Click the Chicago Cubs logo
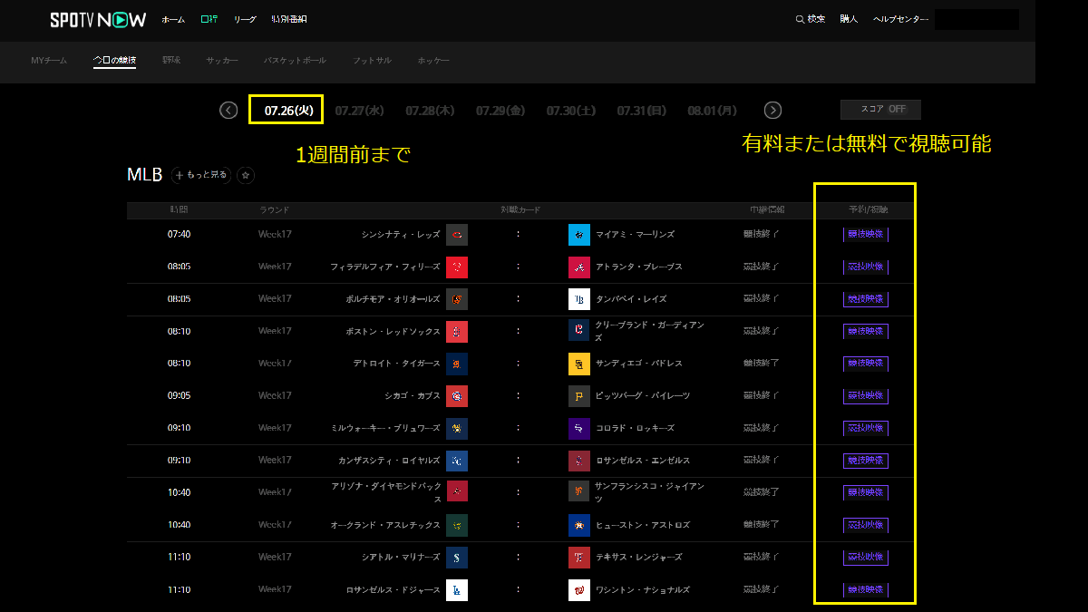 (457, 396)
